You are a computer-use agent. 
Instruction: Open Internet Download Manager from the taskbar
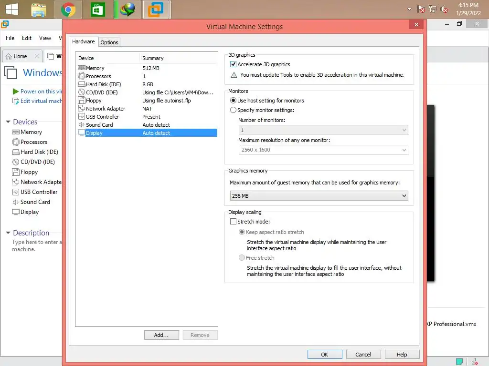pyautogui.click(x=128, y=10)
